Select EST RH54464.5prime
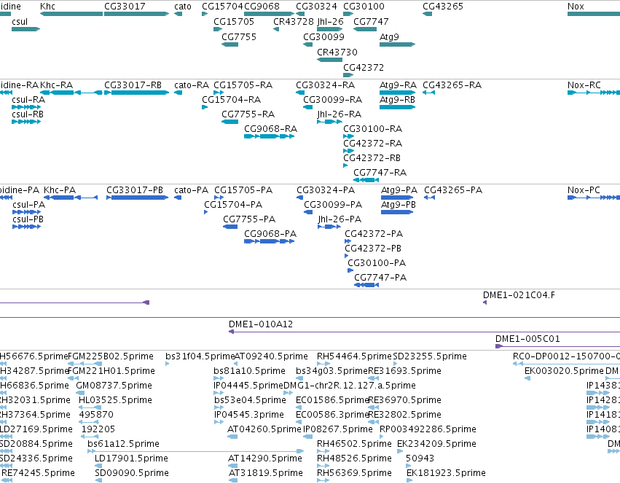The height and width of the screenshot is (484, 620). (323, 364)
